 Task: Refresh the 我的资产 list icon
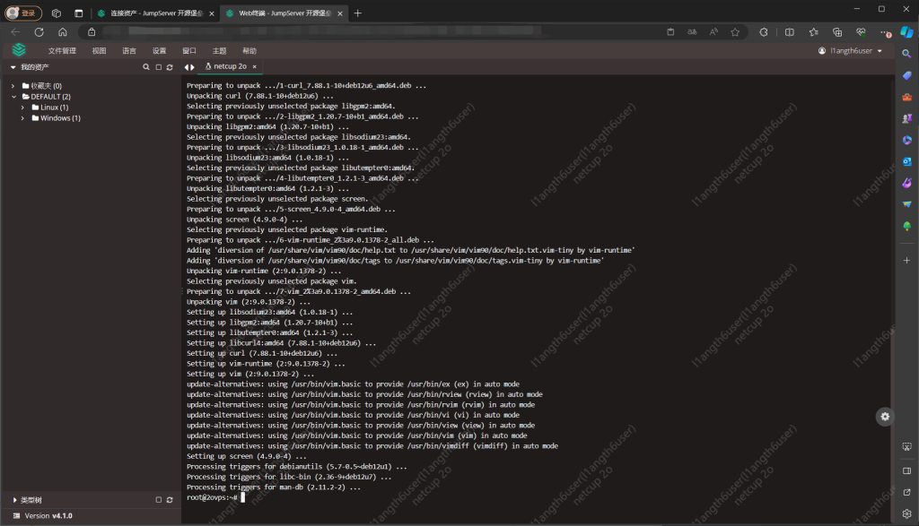[x=170, y=66]
